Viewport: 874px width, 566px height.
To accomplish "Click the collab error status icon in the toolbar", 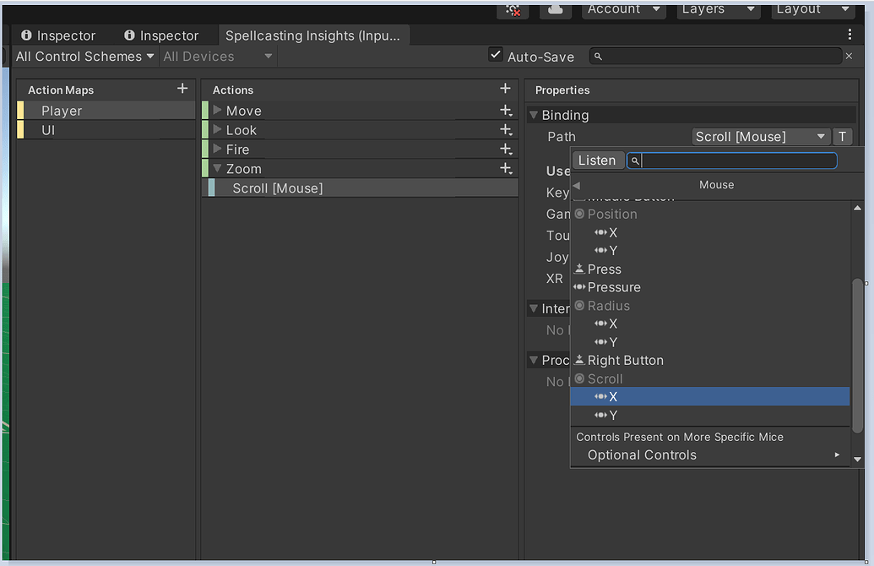I will 515,8.
